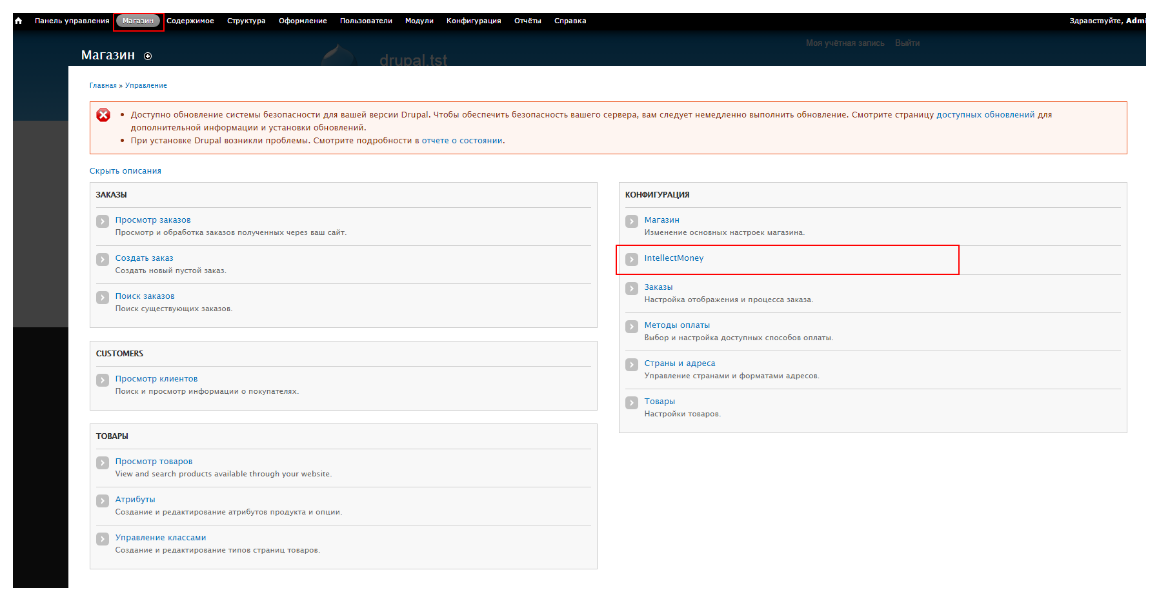The width and height of the screenshot is (1159, 601).
Task: Open the Просмотр клиентов link
Action: 157,379
